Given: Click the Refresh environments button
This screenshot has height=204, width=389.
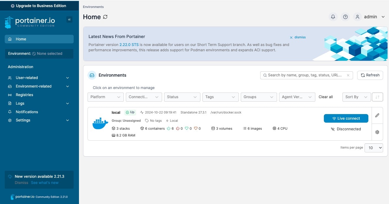Looking at the screenshot, I should click(x=370, y=75).
